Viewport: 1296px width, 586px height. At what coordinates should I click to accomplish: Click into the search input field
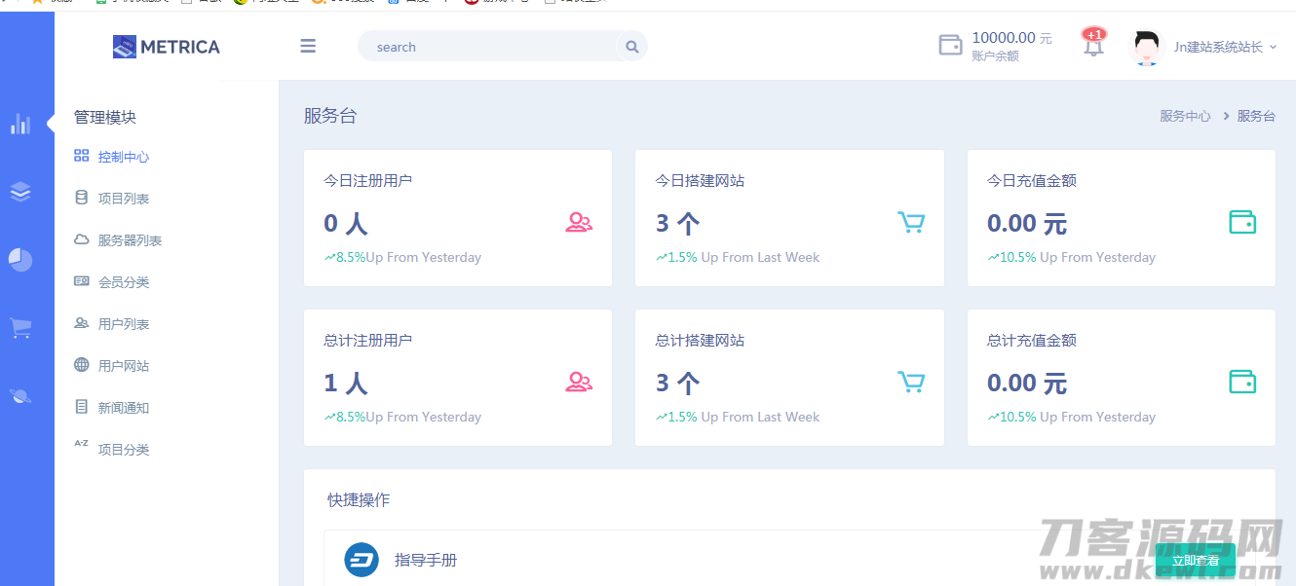487,47
